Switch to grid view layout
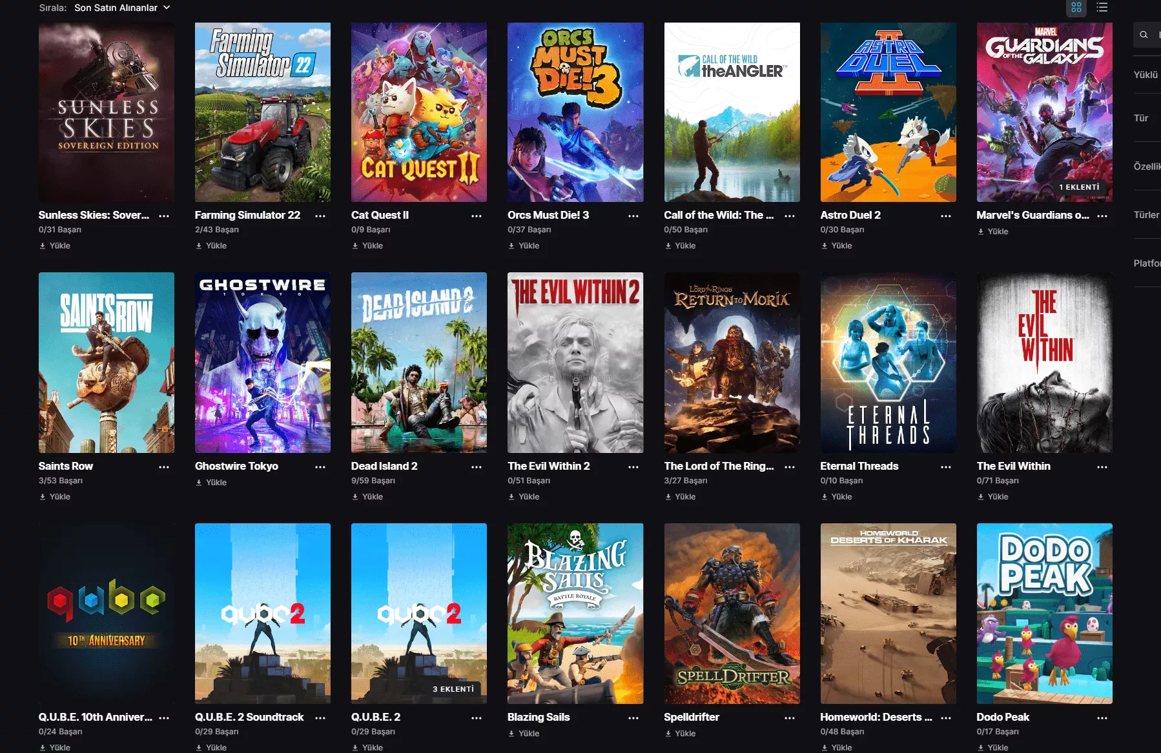Screen dimensions: 1161x753 tap(1076, 8)
